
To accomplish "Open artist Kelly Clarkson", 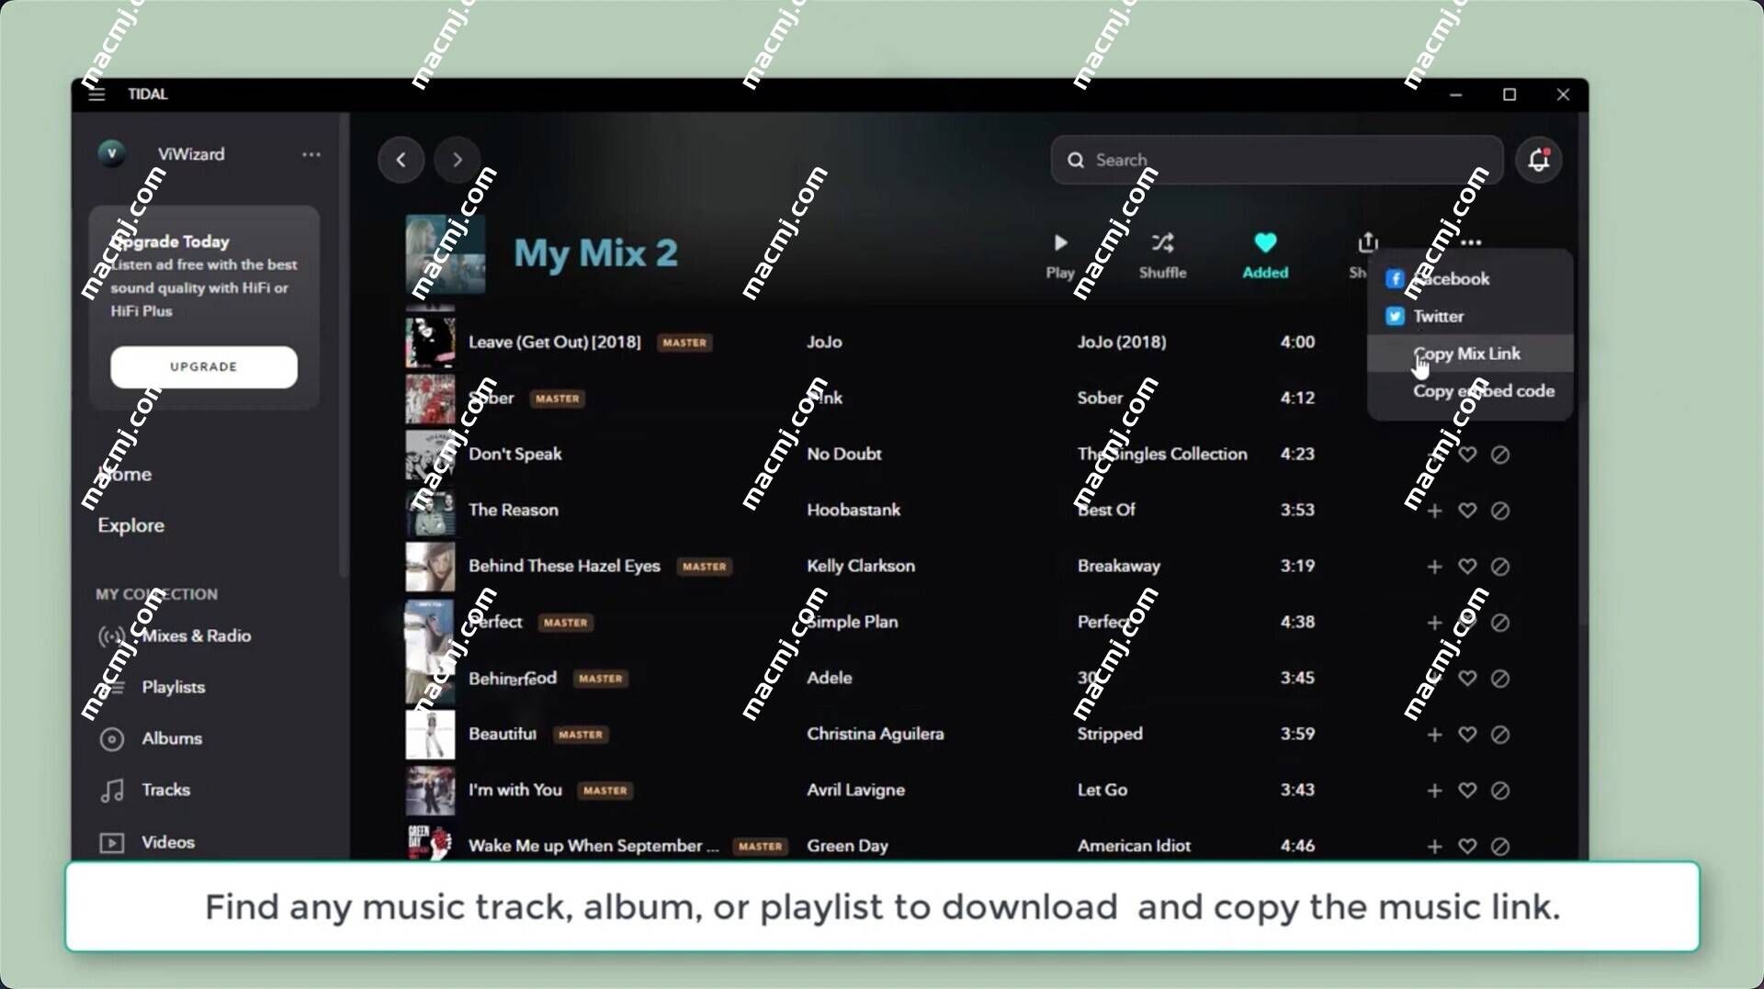I will [x=861, y=566].
